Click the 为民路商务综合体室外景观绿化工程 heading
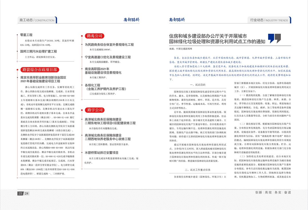The image size is (308, 210). 109,45
